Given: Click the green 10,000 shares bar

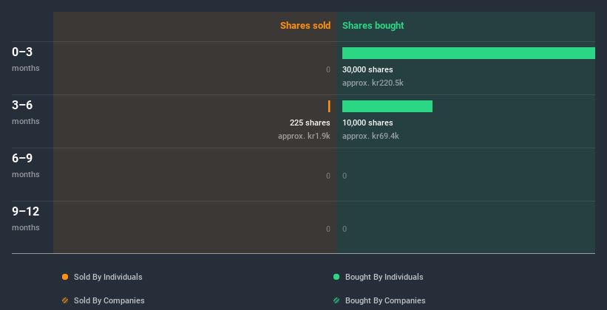Looking at the screenshot, I should coord(387,106).
